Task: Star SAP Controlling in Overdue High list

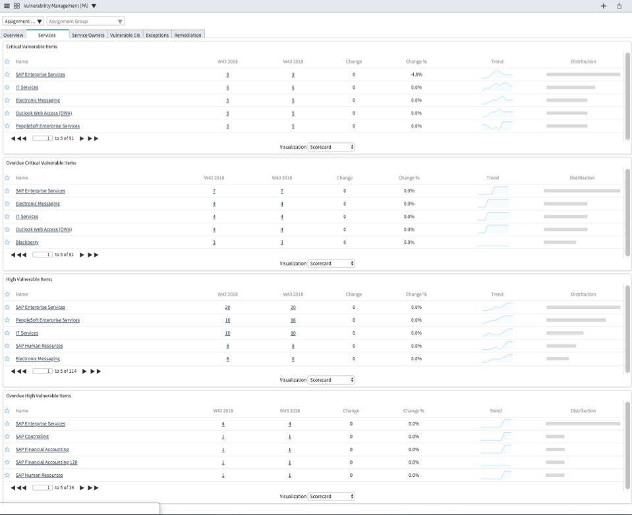Action: pyautogui.click(x=7, y=437)
